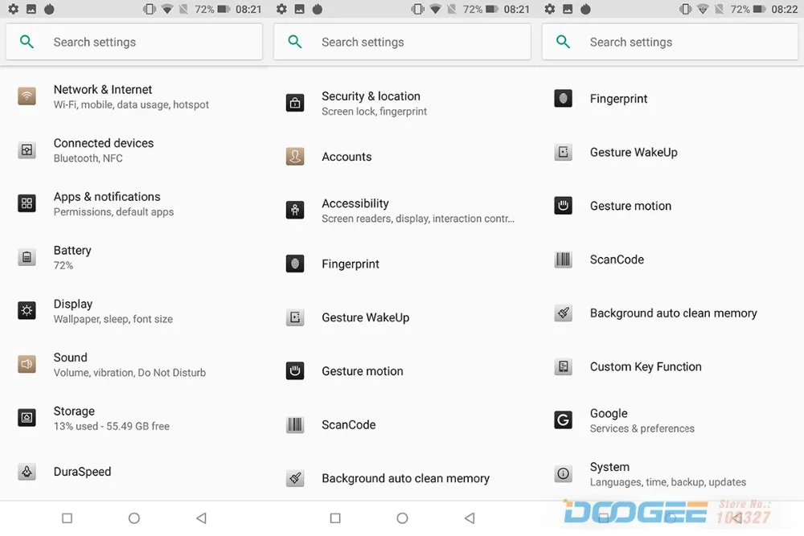The image size is (804, 536).
Task: Tap the Security & location lock icon
Action: tap(295, 103)
